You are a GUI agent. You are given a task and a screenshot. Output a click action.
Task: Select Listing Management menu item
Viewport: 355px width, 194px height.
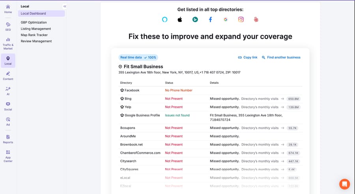tap(36, 29)
